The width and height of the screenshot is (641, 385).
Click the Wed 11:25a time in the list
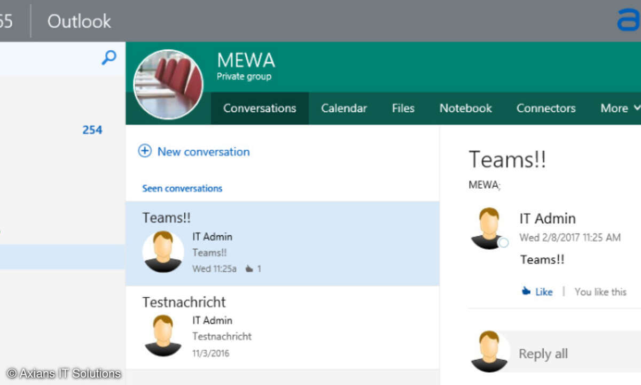(x=214, y=268)
